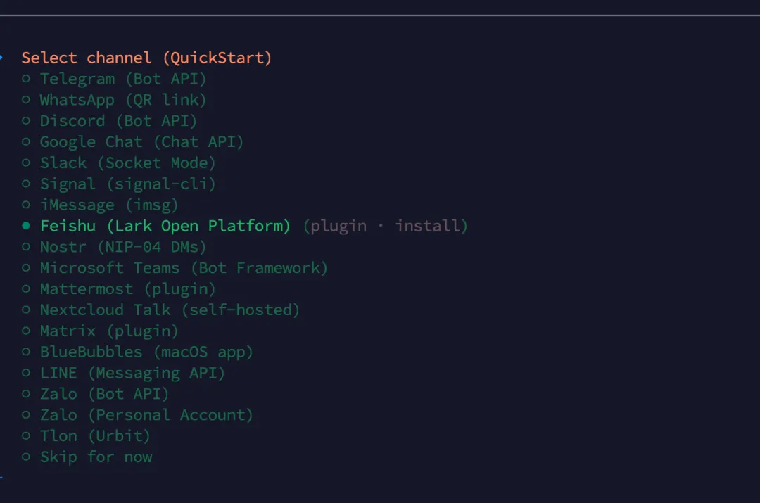Viewport: 760px width, 503px height.
Task: Choose WhatsApp (QR link) channel
Action: 122,100
